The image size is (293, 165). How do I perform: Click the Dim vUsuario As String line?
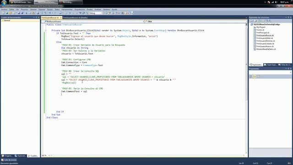coord(75,48)
